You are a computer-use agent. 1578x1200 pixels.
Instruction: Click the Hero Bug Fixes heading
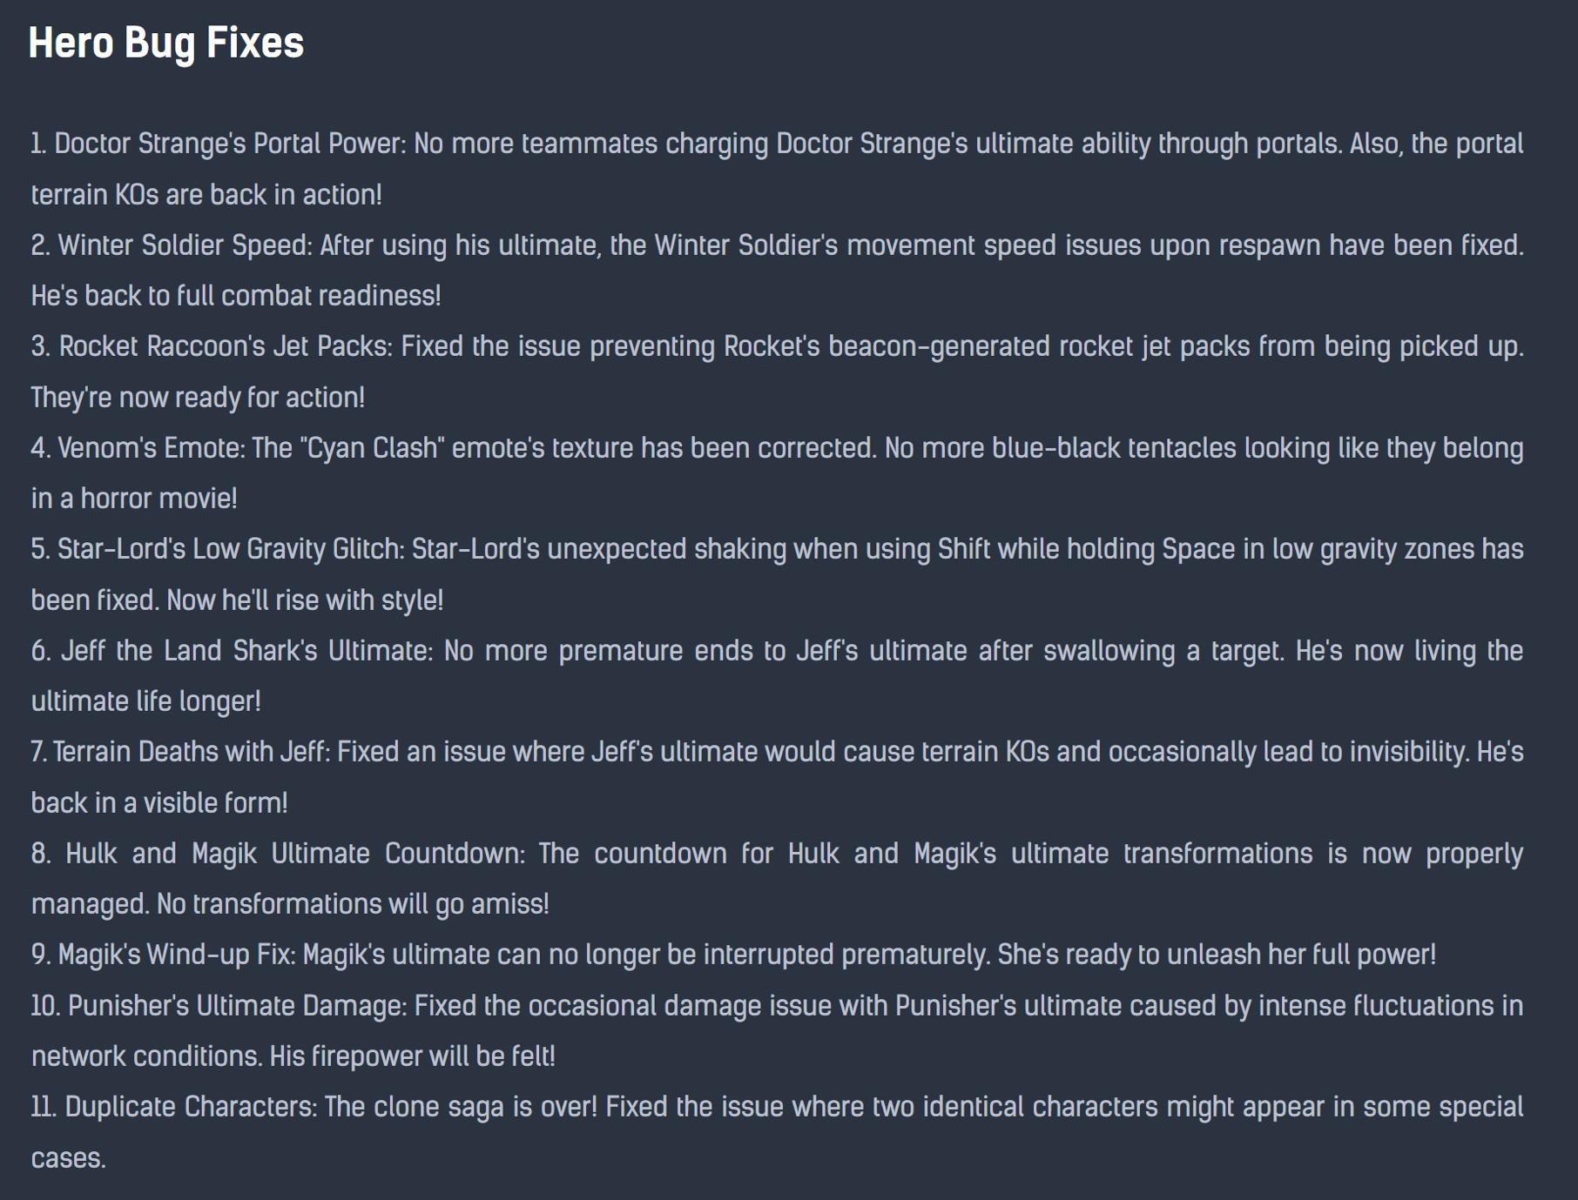coord(165,43)
